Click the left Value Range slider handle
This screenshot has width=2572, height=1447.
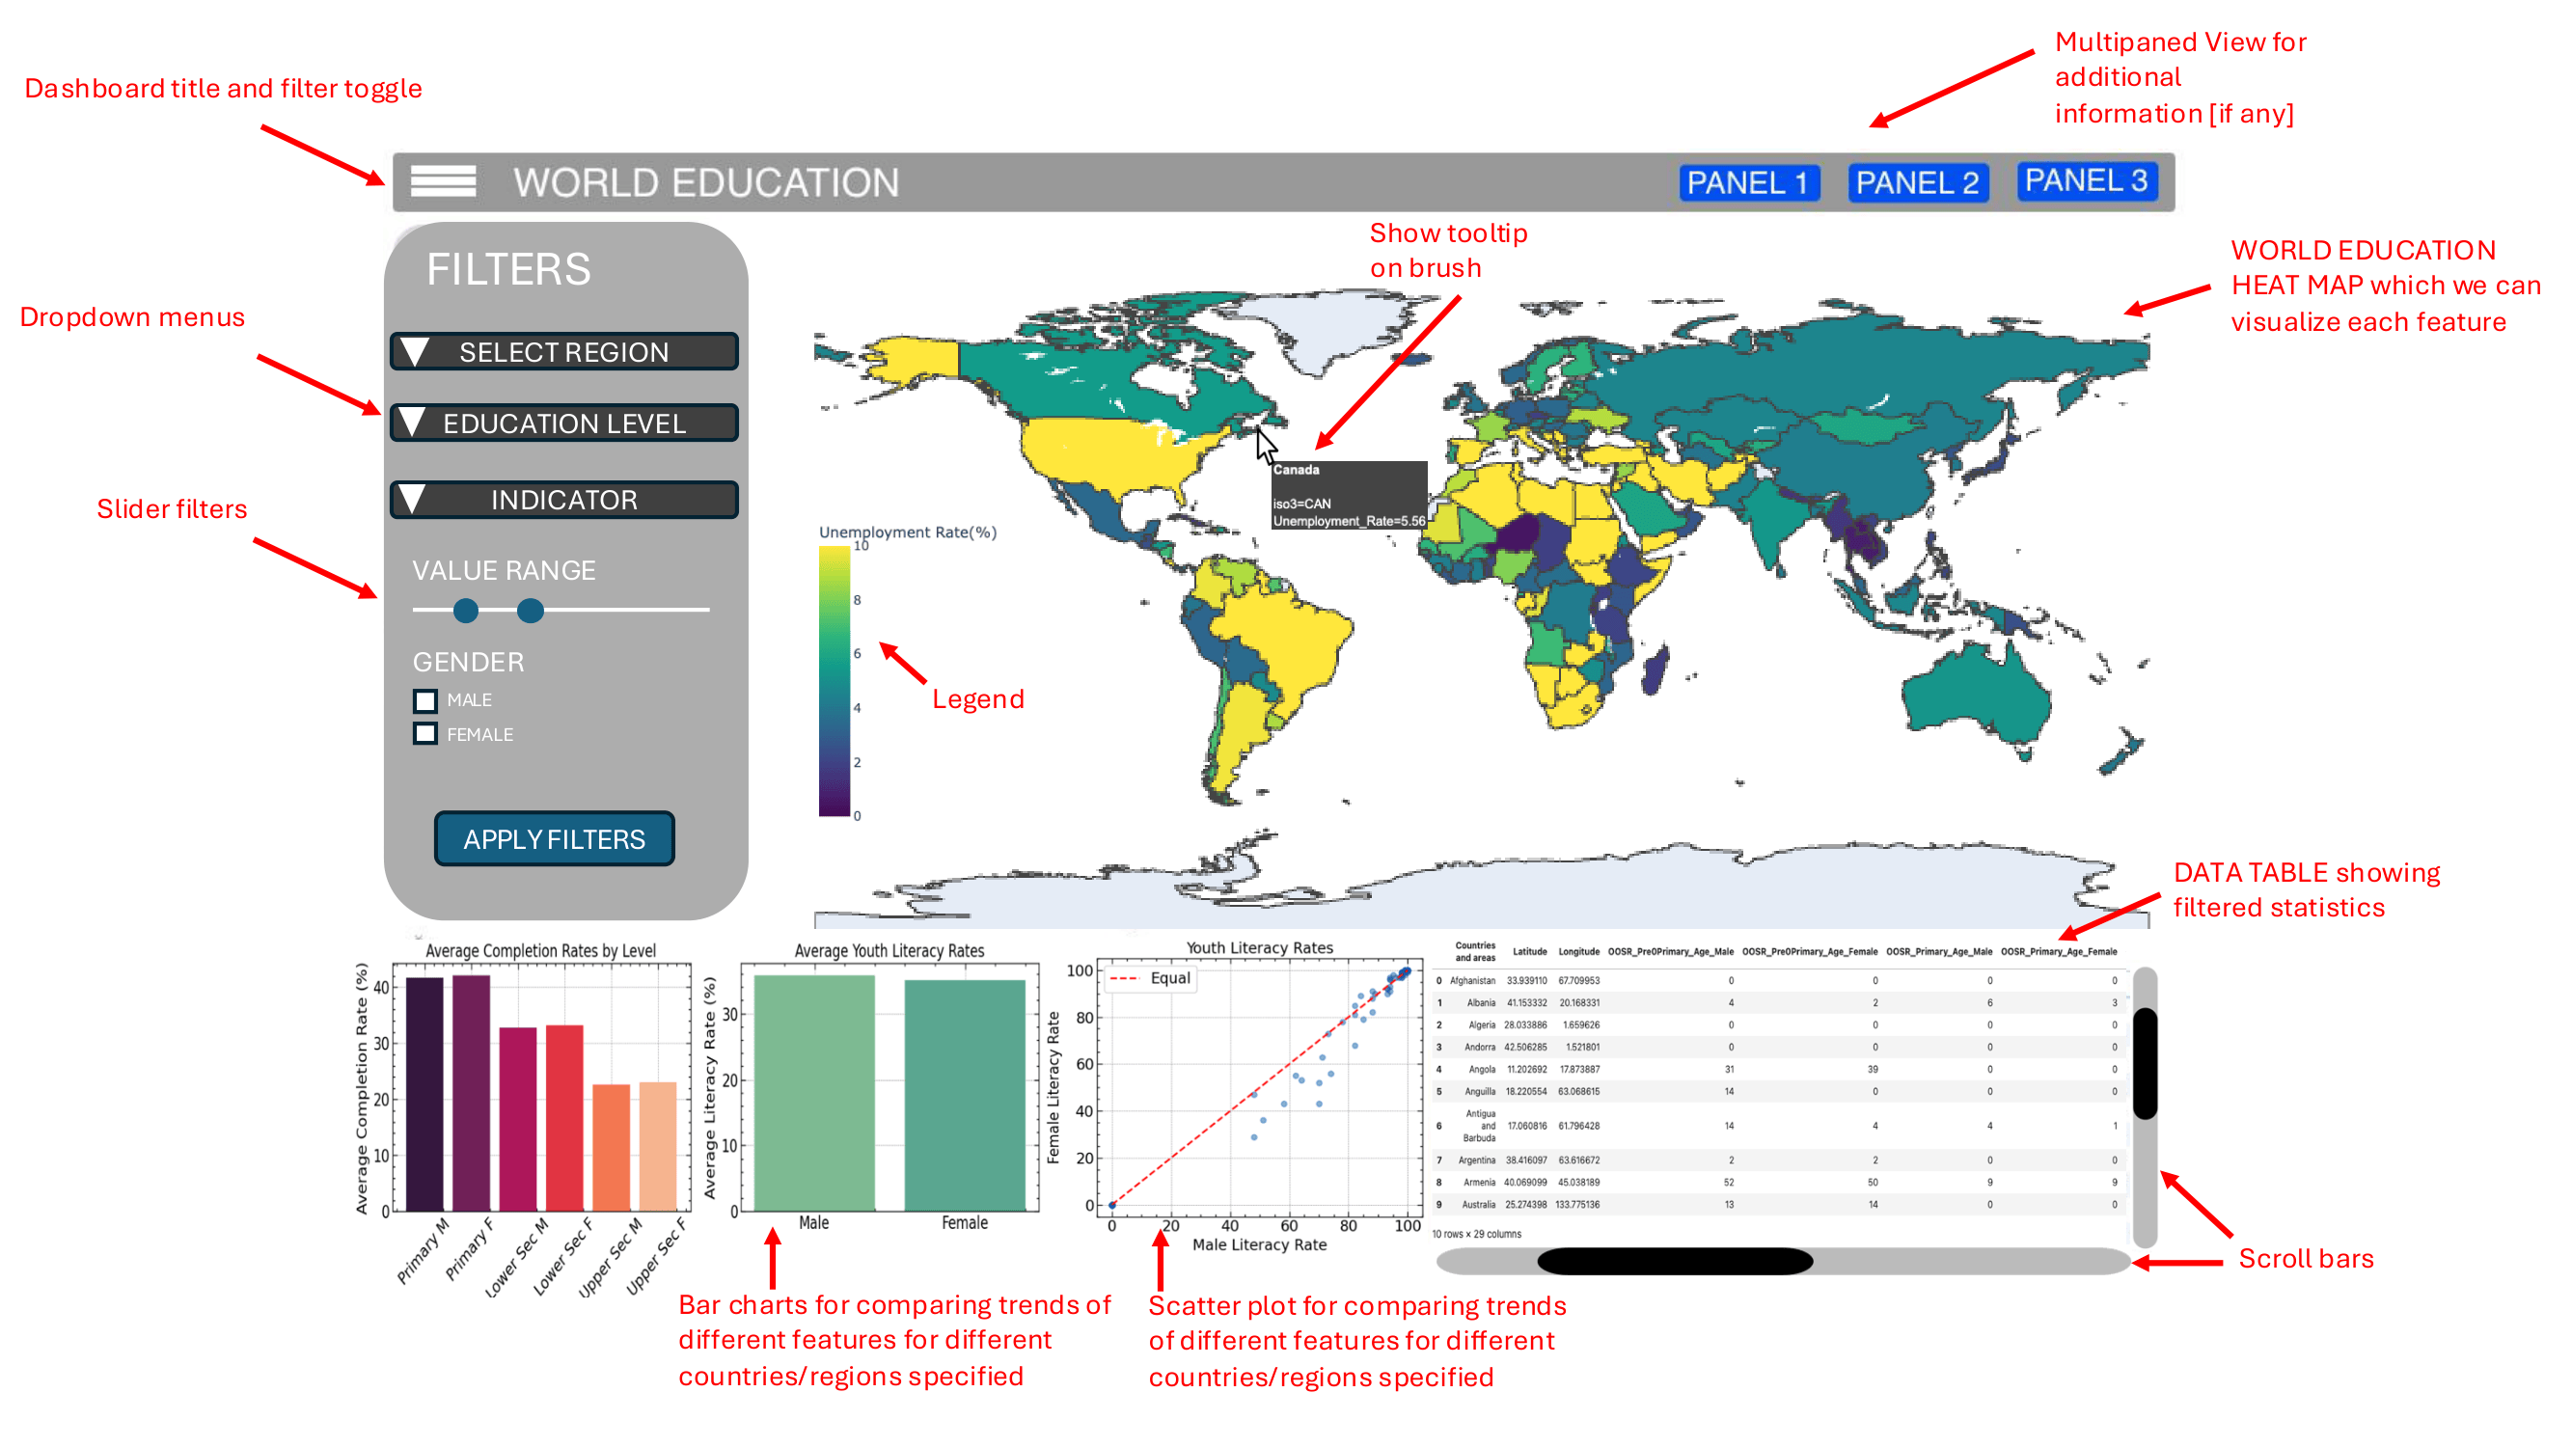pyautogui.click(x=465, y=611)
